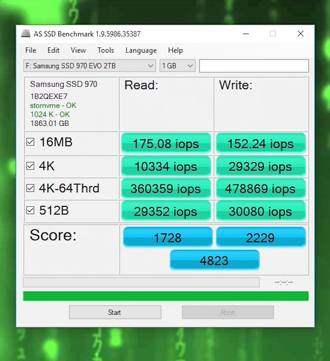Click the total score 4823

coord(215,260)
